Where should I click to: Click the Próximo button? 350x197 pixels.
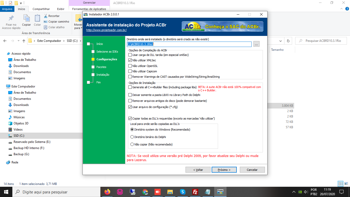[224, 170]
